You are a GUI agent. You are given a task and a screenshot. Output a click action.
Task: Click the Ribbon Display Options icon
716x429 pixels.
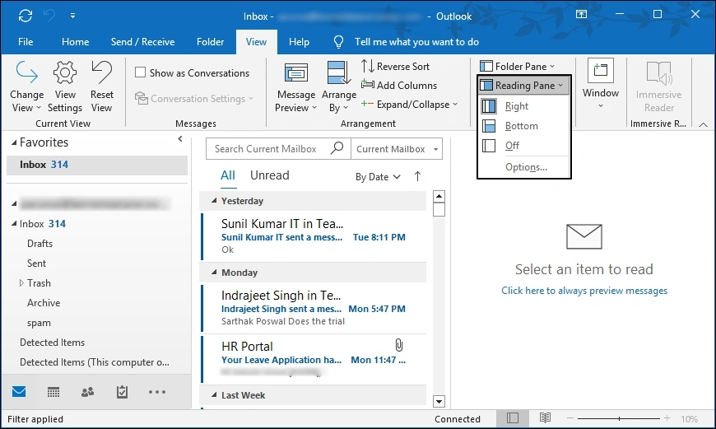coord(581,14)
